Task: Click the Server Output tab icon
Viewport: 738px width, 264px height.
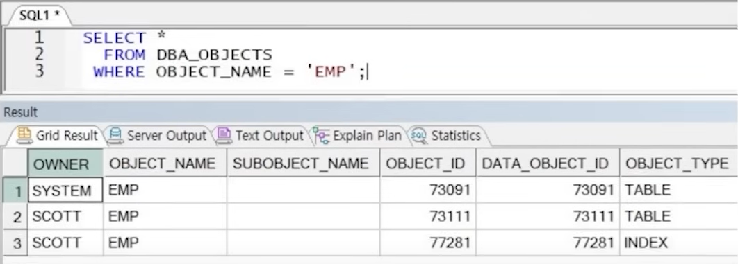Action: coord(115,136)
